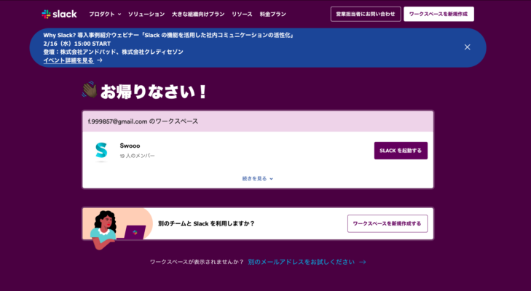This screenshot has height=291, width=531.
Task: Open the リソース menu item
Action: 242,15
